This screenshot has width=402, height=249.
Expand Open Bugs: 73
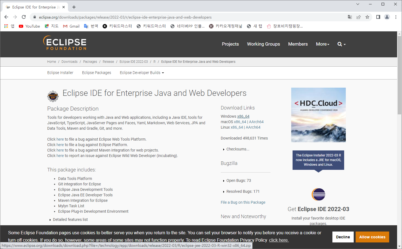(x=237, y=180)
